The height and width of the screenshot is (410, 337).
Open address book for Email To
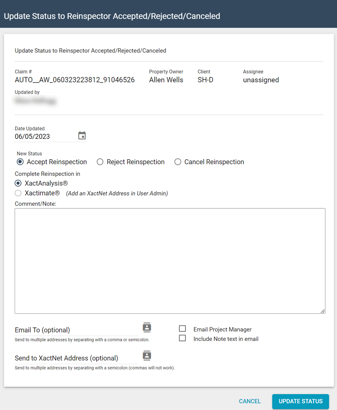(x=147, y=328)
